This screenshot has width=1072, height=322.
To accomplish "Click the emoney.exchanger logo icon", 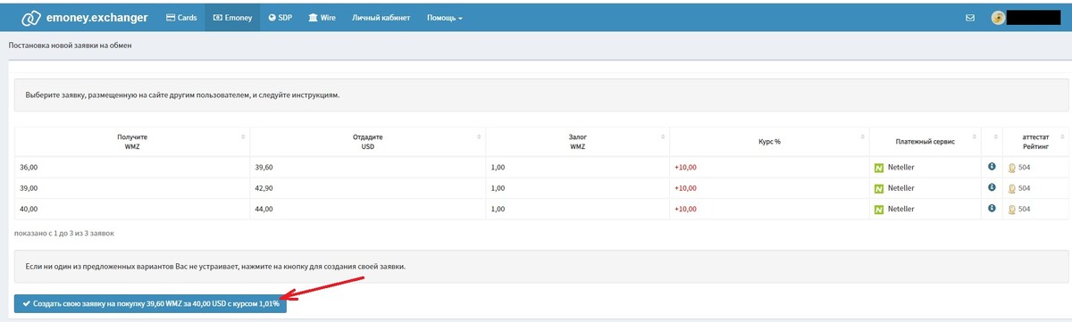I will pyautogui.click(x=31, y=17).
